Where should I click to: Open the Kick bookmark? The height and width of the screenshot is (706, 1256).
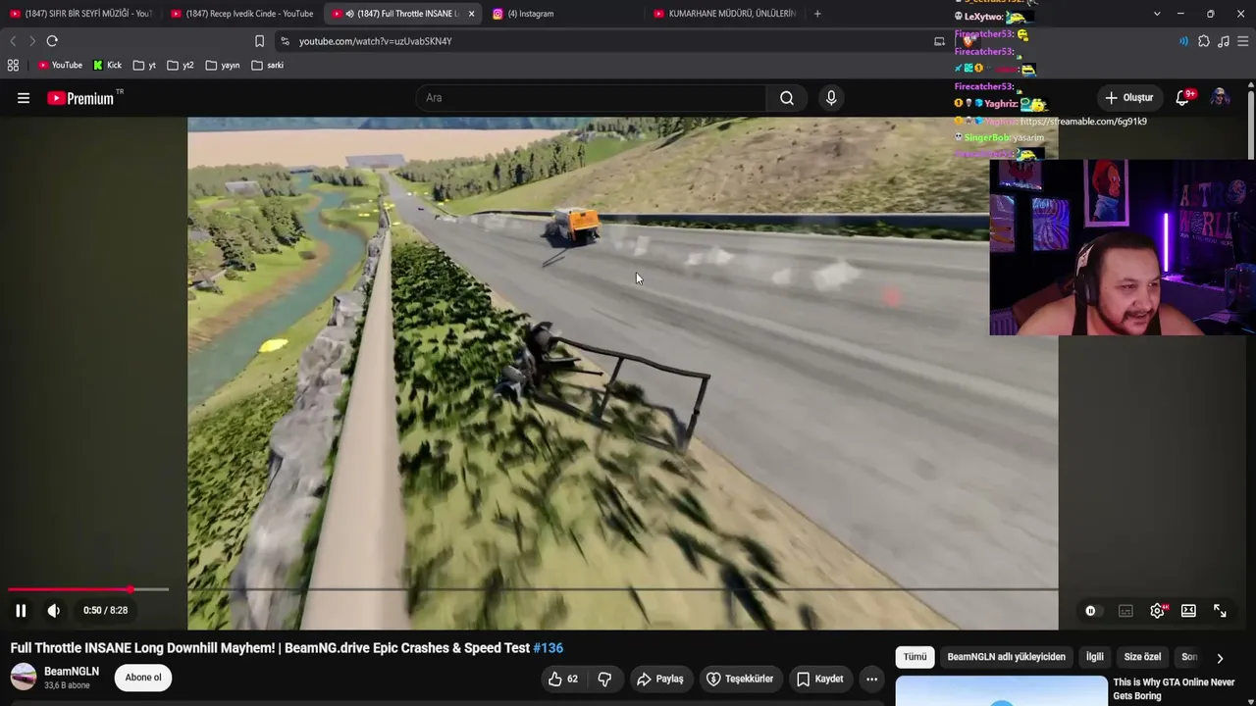(x=107, y=66)
